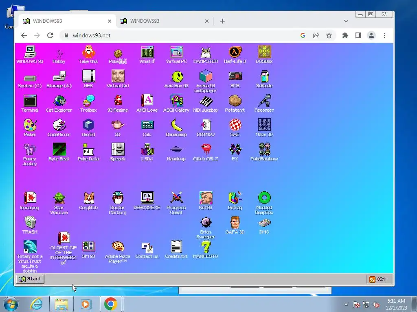Launch the NES emulator icon
This screenshot has height=312, width=417.
click(88, 76)
